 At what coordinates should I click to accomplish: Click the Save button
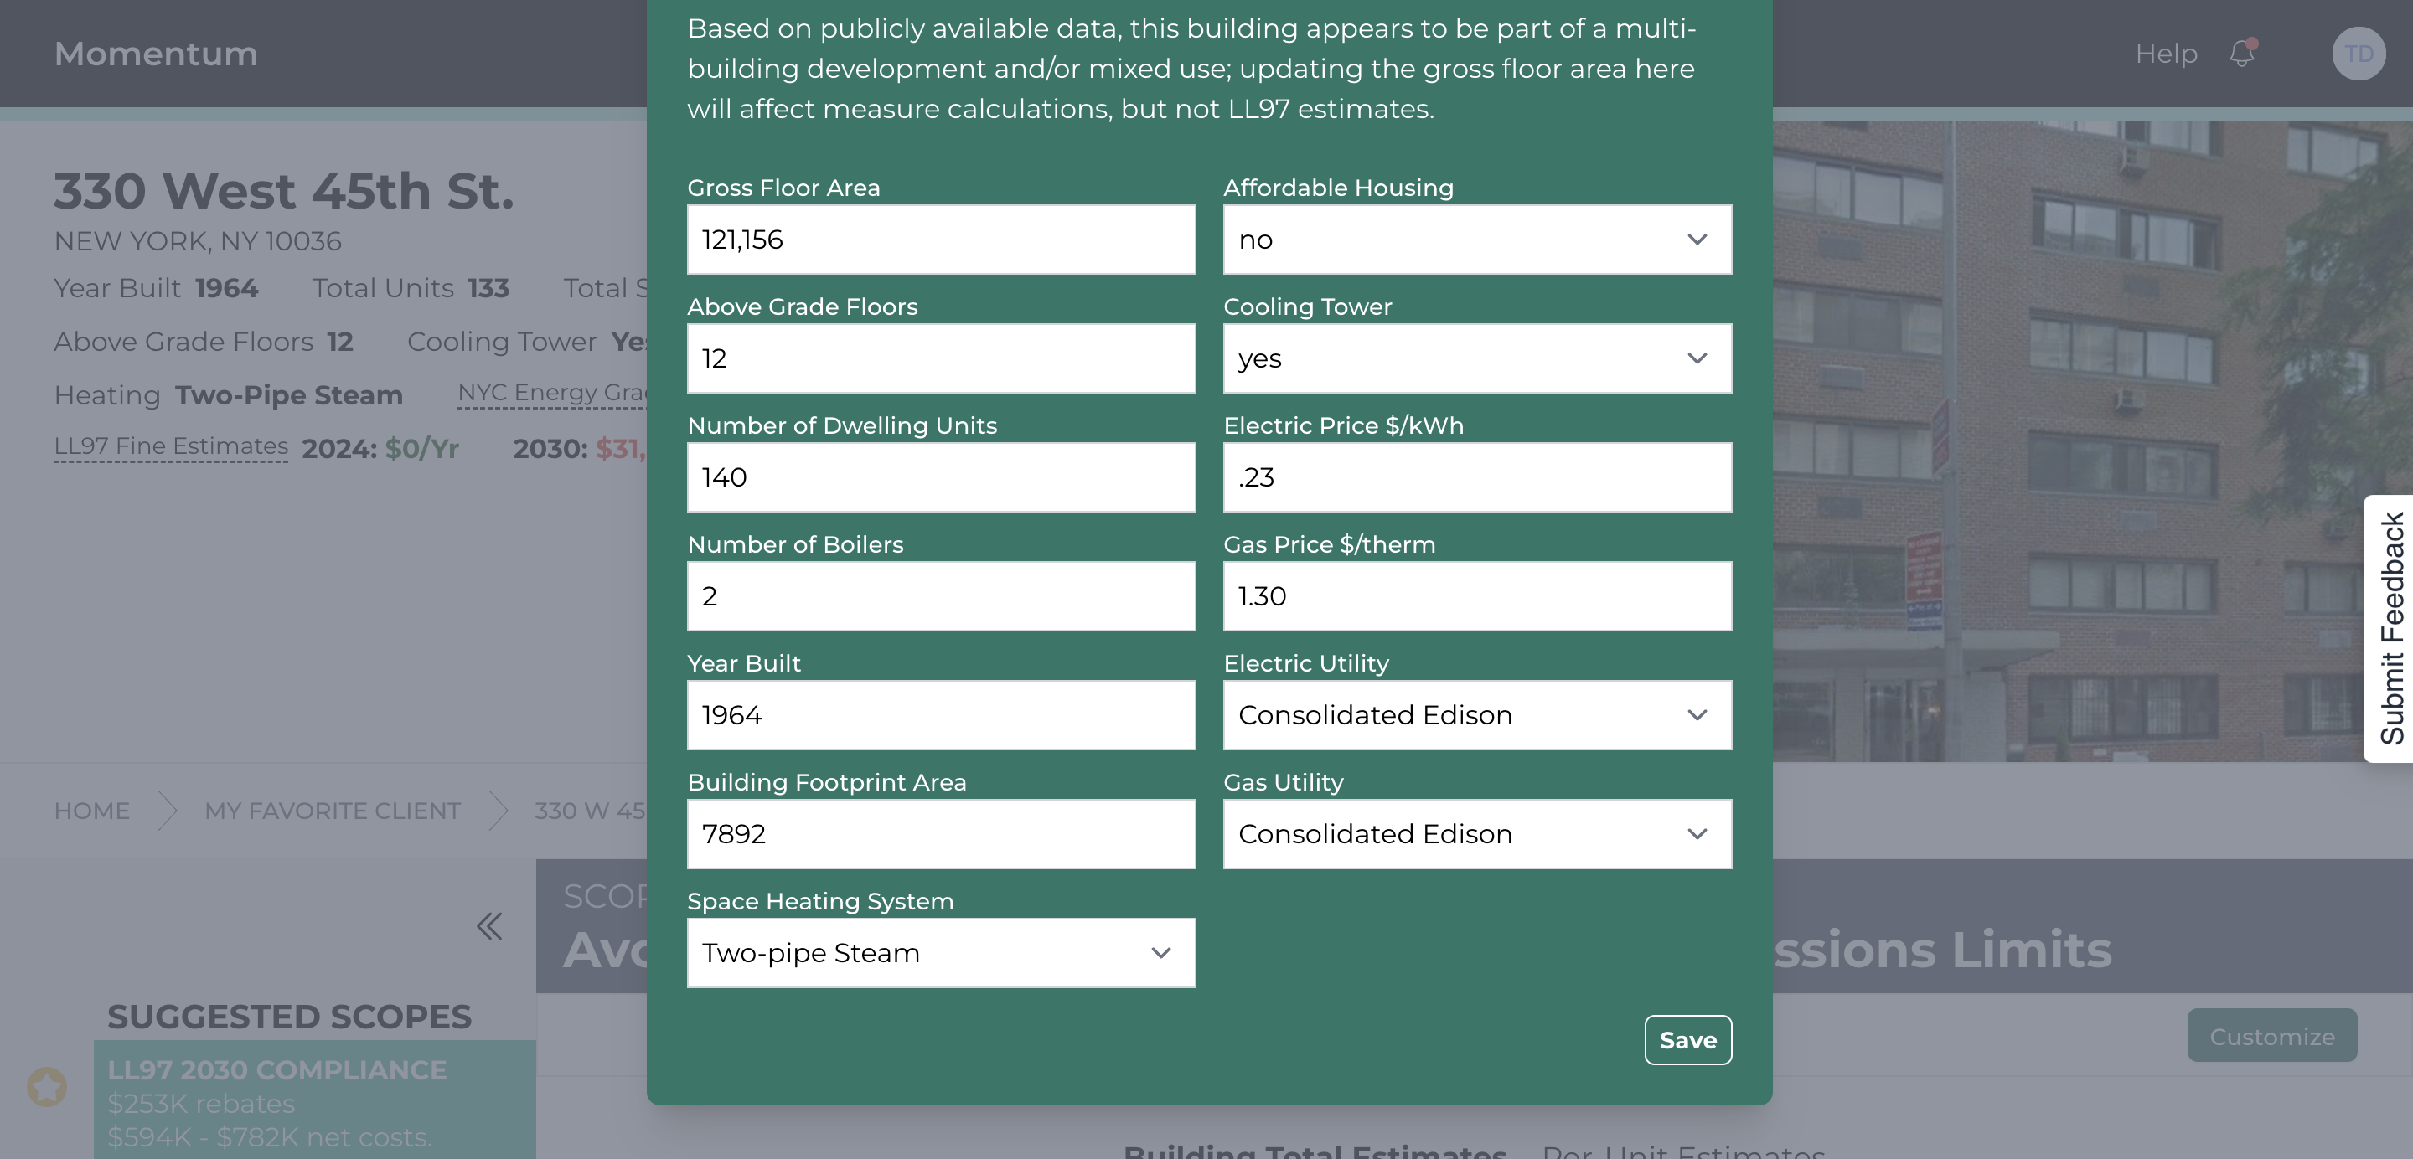(x=1688, y=1040)
